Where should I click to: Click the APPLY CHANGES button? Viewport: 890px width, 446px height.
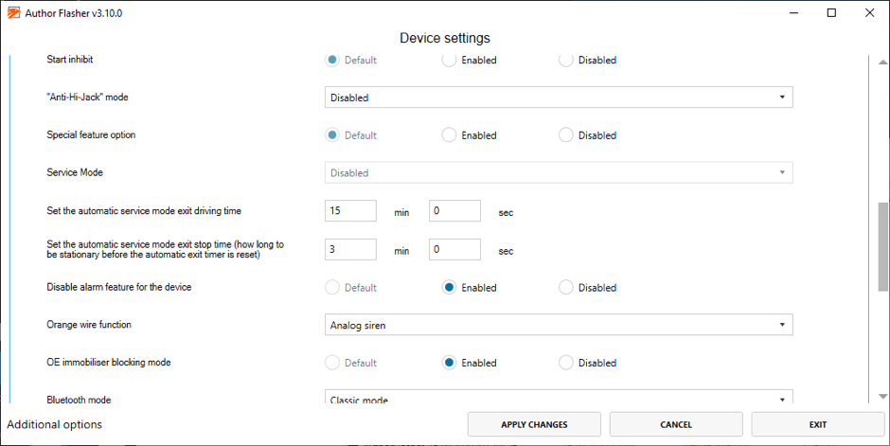click(x=534, y=424)
